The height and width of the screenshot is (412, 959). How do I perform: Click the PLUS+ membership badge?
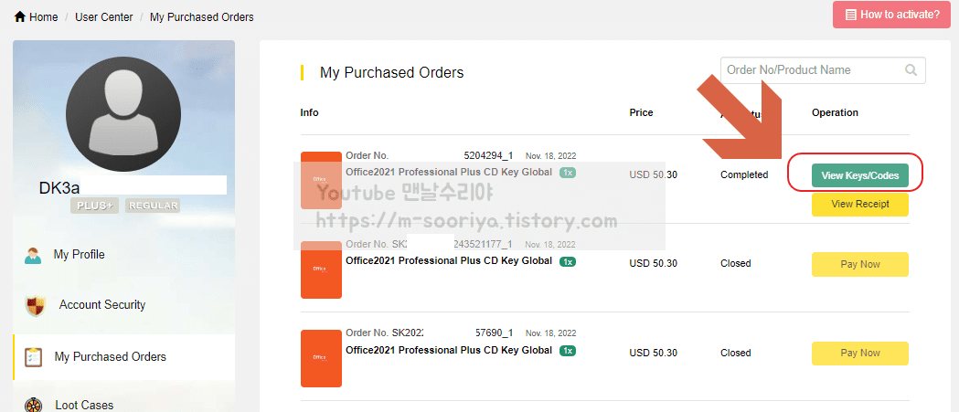[95, 206]
